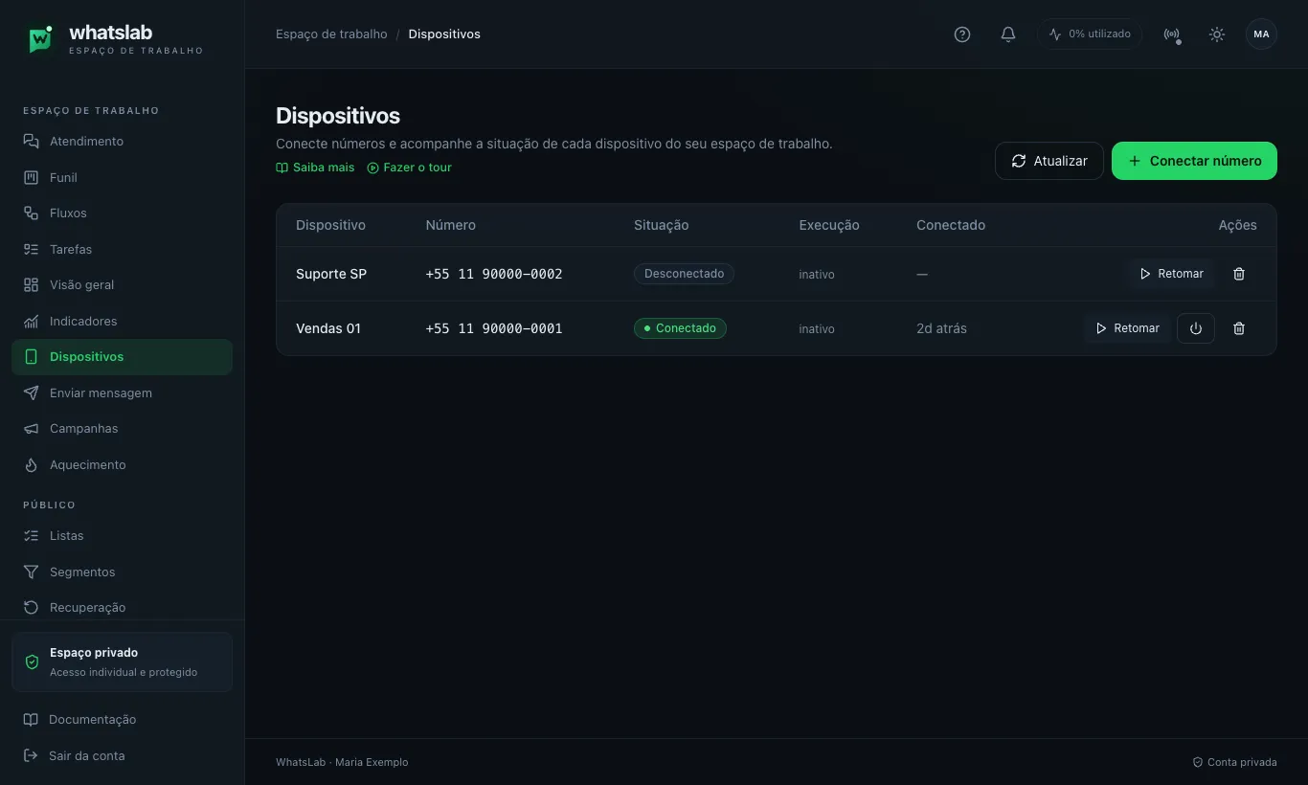
Task: Open Listas in the sidebar
Action: pos(122,536)
